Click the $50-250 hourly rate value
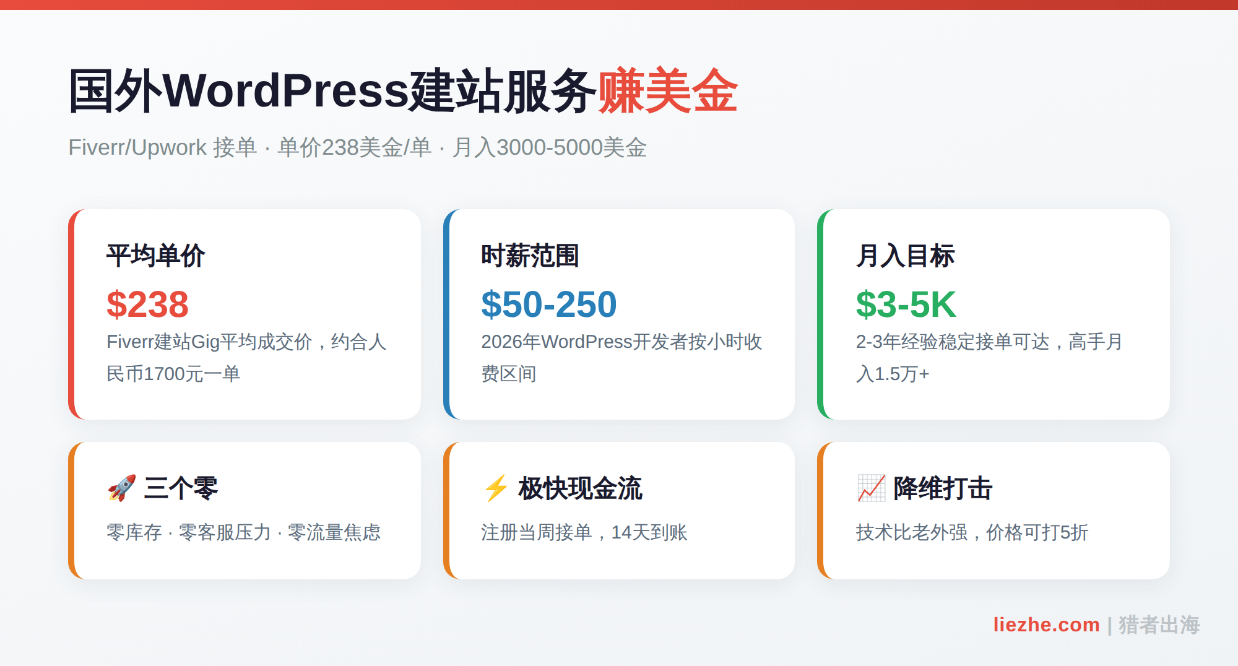The width and height of the screenshot is (1238, 666). click(x=549, y=304)
